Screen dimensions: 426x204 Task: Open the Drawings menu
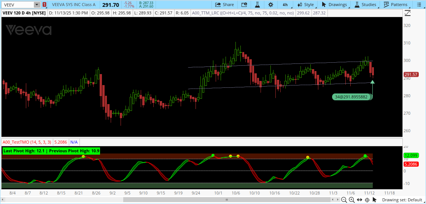coord(334,5)
